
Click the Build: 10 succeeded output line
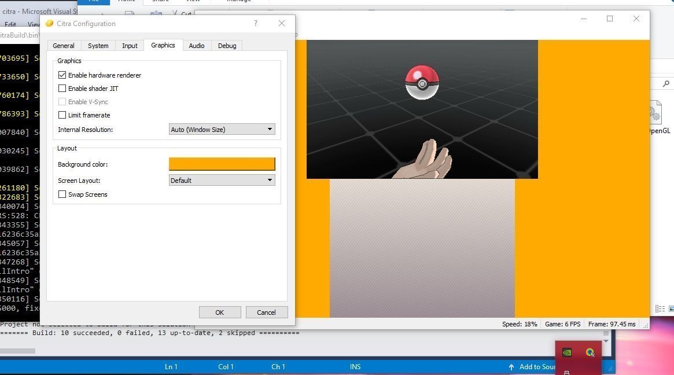pyautogui.click(x=150, y=333)
